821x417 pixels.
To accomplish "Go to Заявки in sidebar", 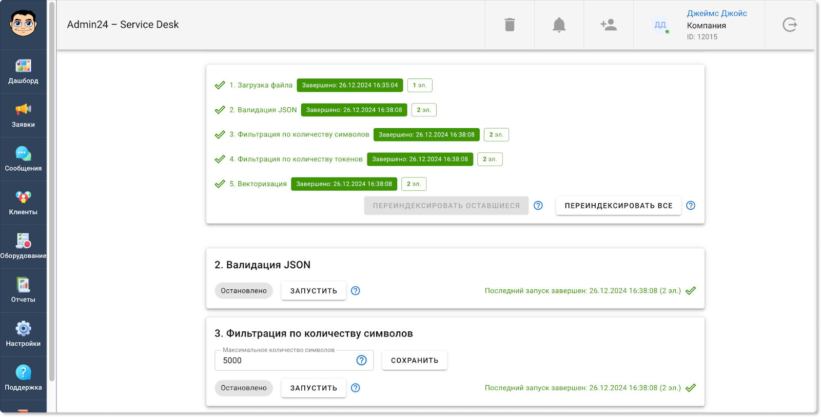I will [x=23, y=115].
